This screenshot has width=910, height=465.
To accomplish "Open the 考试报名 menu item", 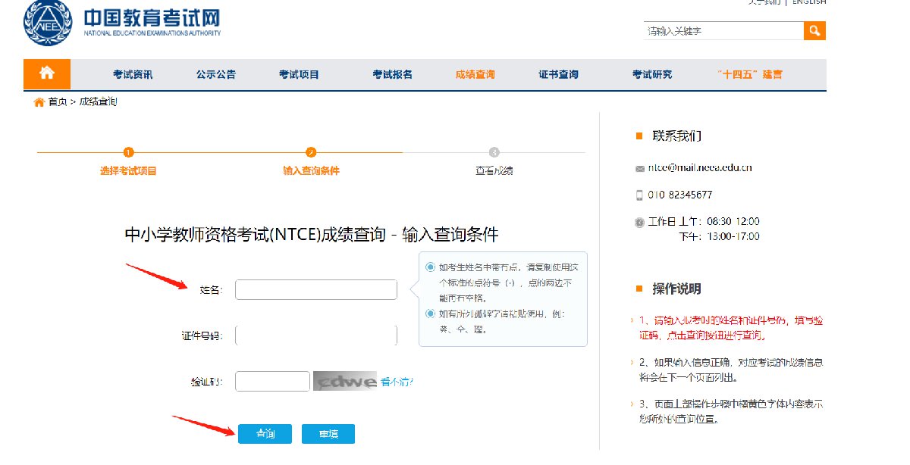I will [x=392, y=74].
